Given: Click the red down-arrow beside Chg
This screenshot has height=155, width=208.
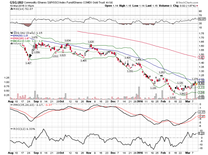Looking at the screenshot, I should 197,6.
